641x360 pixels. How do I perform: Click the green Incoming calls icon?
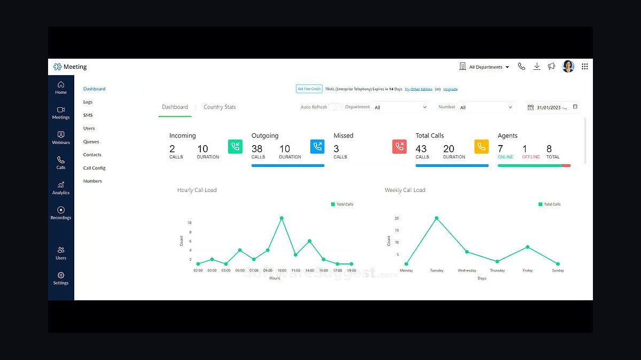tap(235, 147)
